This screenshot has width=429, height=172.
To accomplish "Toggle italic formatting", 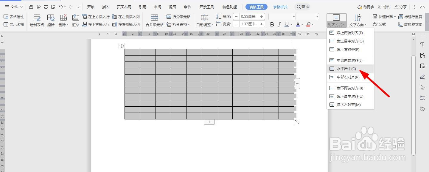I will point(279,24).
